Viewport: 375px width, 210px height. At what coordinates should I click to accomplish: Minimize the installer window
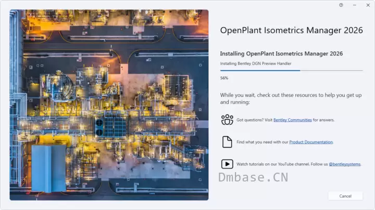coord(355,5)
